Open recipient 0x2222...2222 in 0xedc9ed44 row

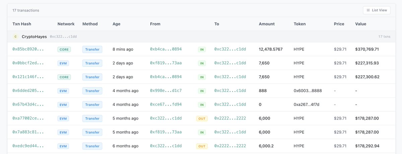coord(230,146)
